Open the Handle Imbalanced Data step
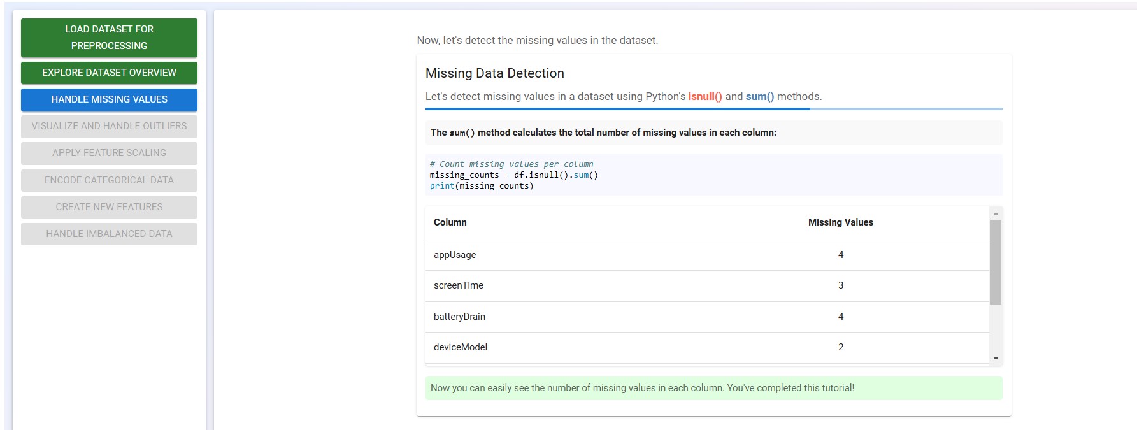The width and height of the screenshot is (1137, 430). (109, 234)
